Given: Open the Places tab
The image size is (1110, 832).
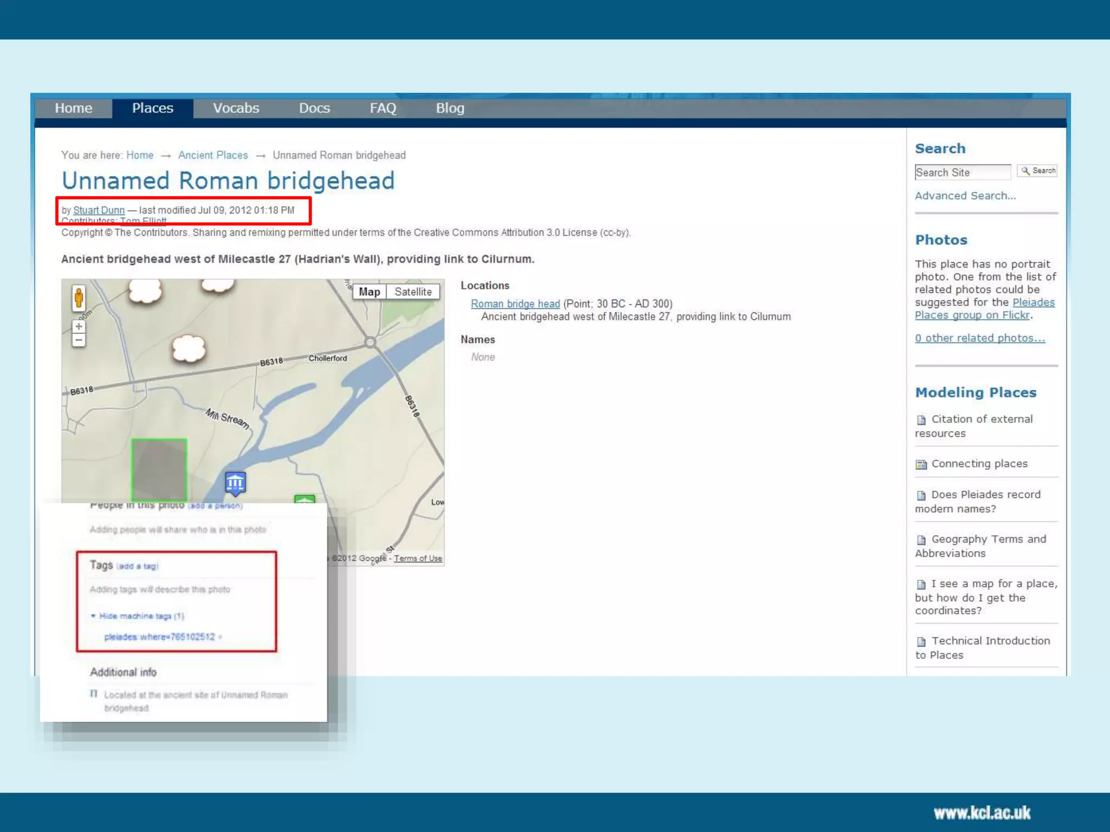Looking at the screenshot, I should (153, 108).
